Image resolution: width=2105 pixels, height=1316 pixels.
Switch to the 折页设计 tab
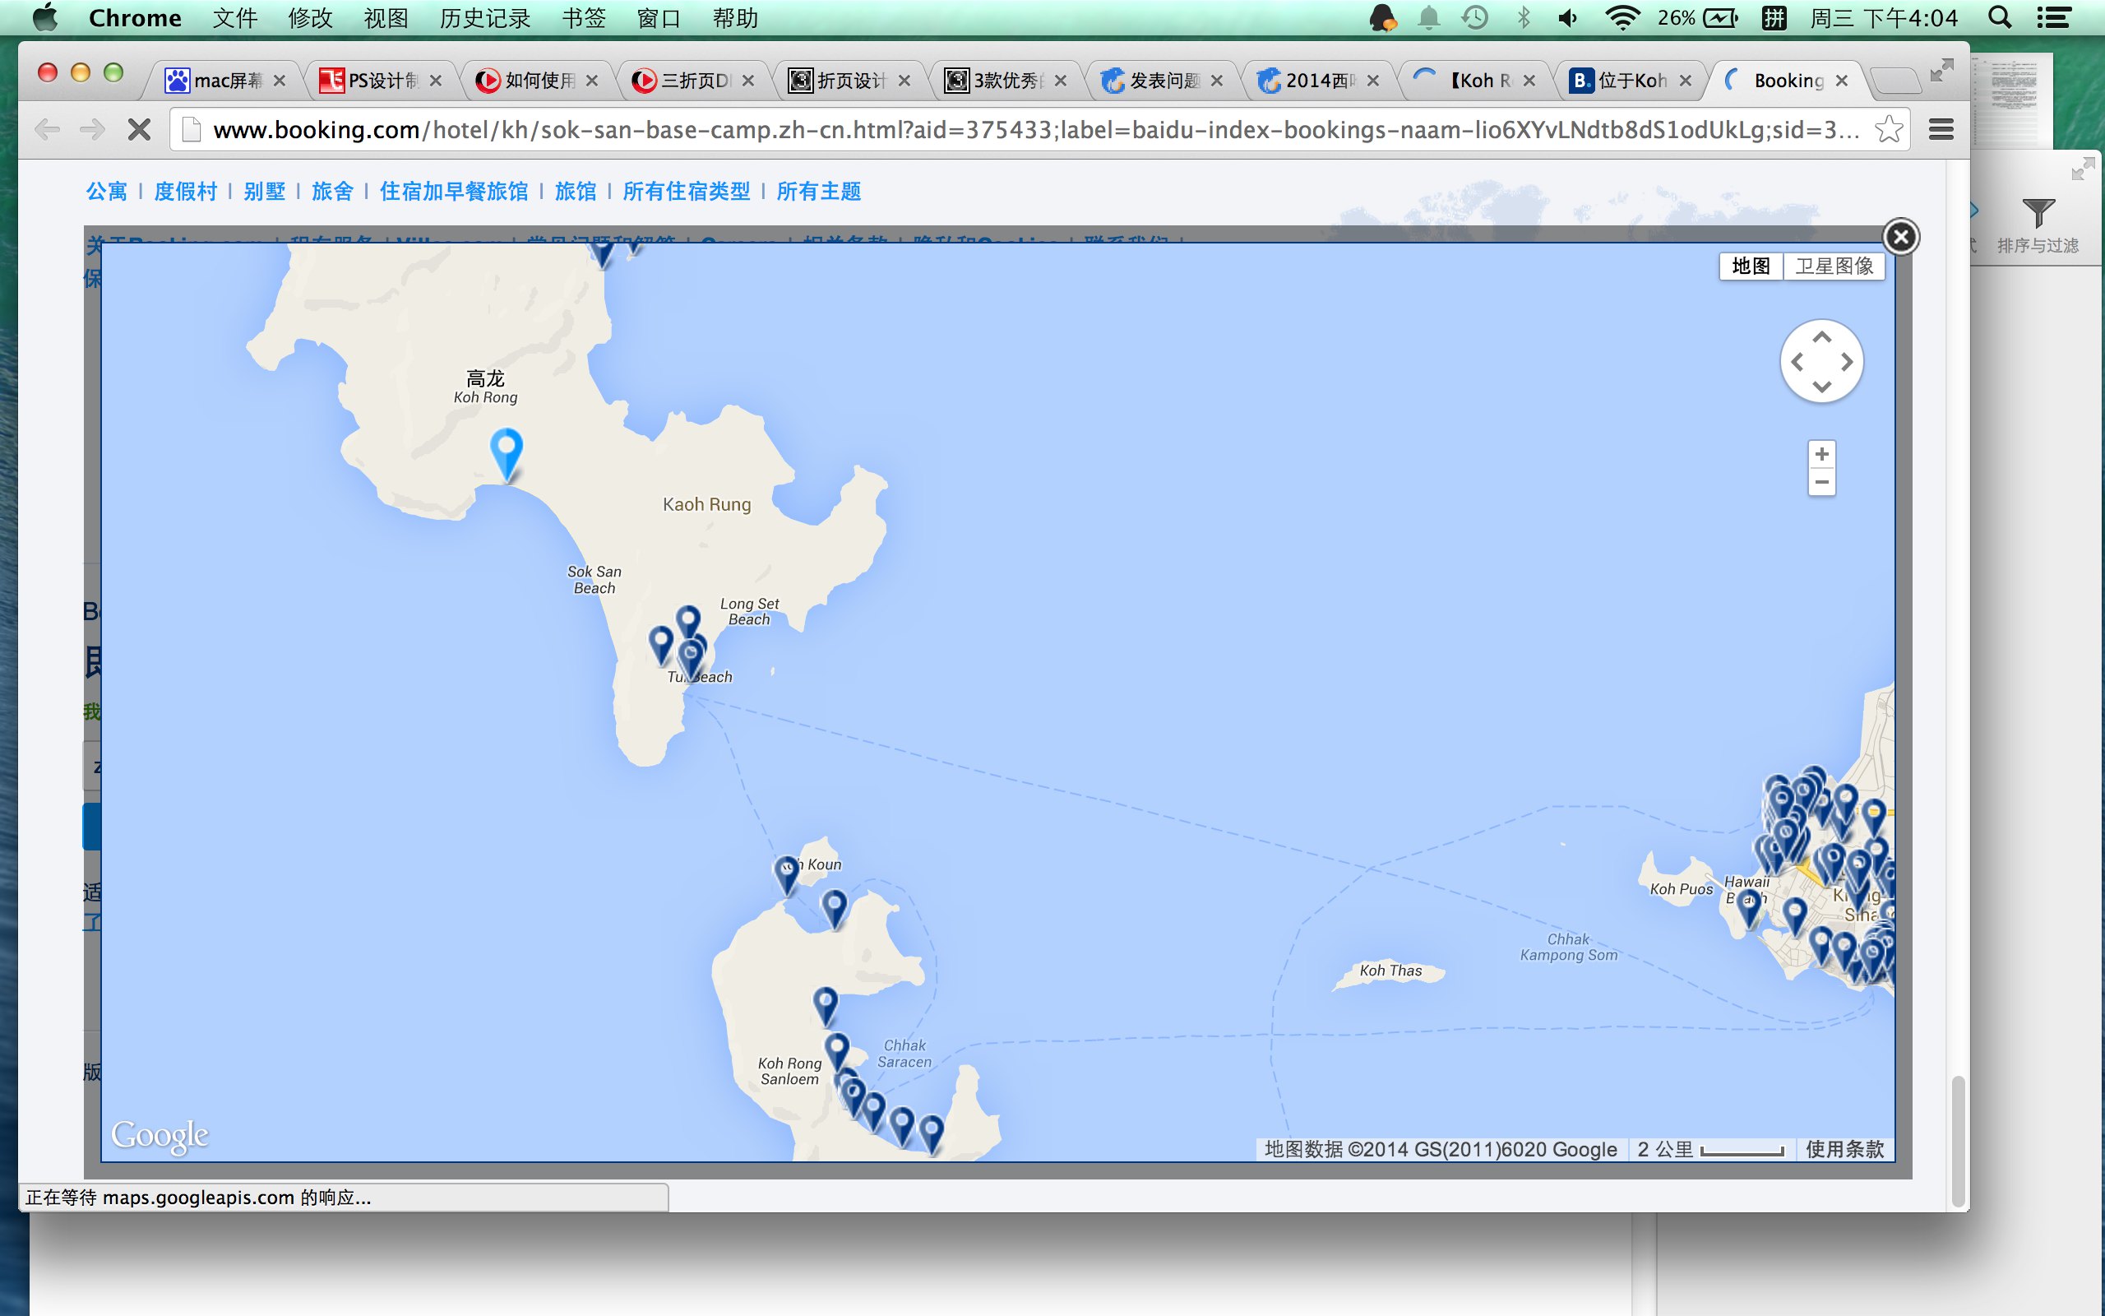pyautogui.click(x=851, y=80)
